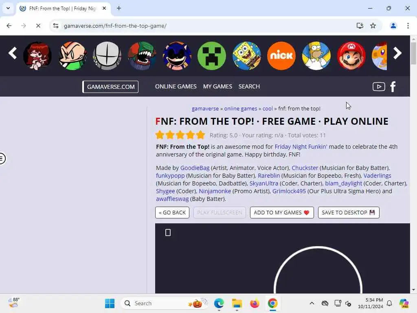Show hidden system tray icons chevron
417x313 pixels.
tap(312, 303)
